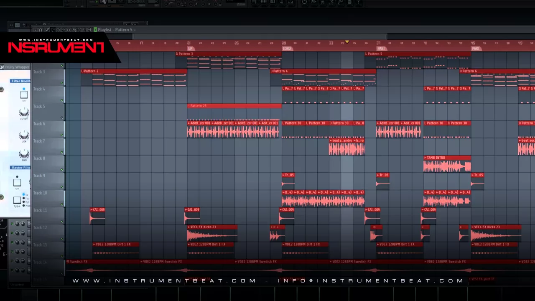Screen dimensions: 535x301
Task: Click the Fruity Wrapper plugin icon
Action: [2, 67]
